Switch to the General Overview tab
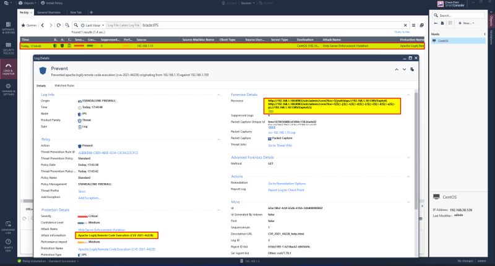 [49, 12]
